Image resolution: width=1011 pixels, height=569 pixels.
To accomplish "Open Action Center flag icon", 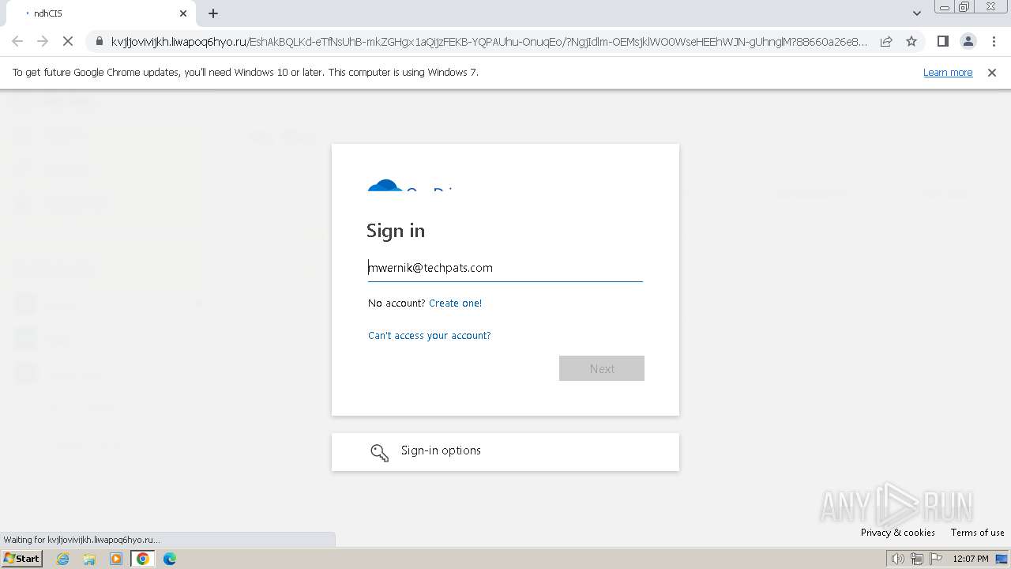I will click(936, 559).
